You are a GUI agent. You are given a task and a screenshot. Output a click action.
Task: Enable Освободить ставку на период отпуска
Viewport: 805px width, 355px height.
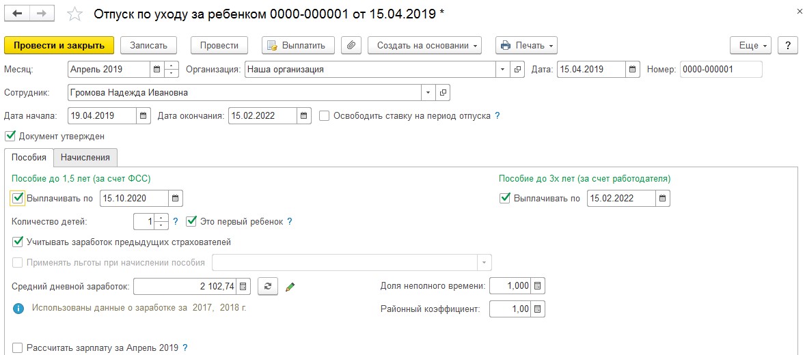324,116
